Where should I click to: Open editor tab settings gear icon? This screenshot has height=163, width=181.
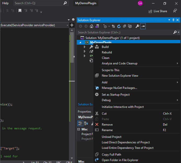pos(73,20)
